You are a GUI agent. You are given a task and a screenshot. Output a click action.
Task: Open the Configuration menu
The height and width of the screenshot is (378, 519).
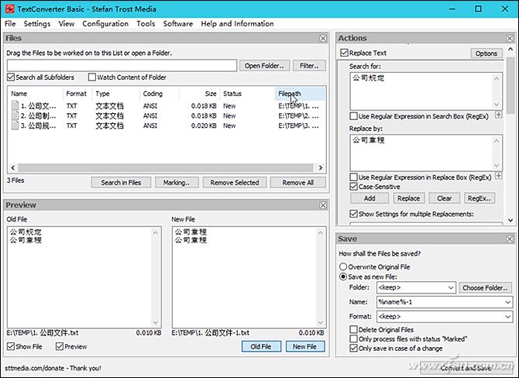tap(105, 23)
